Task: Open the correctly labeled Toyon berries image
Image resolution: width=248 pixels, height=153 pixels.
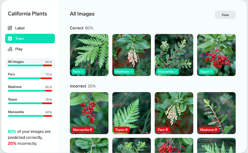Action: (216, 55)
